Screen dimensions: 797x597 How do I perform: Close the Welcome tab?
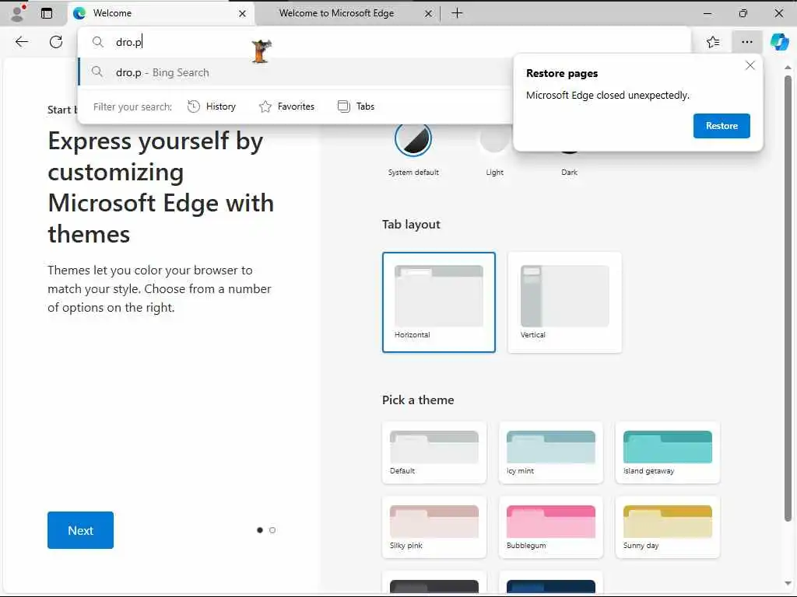[x=243, y=14]
